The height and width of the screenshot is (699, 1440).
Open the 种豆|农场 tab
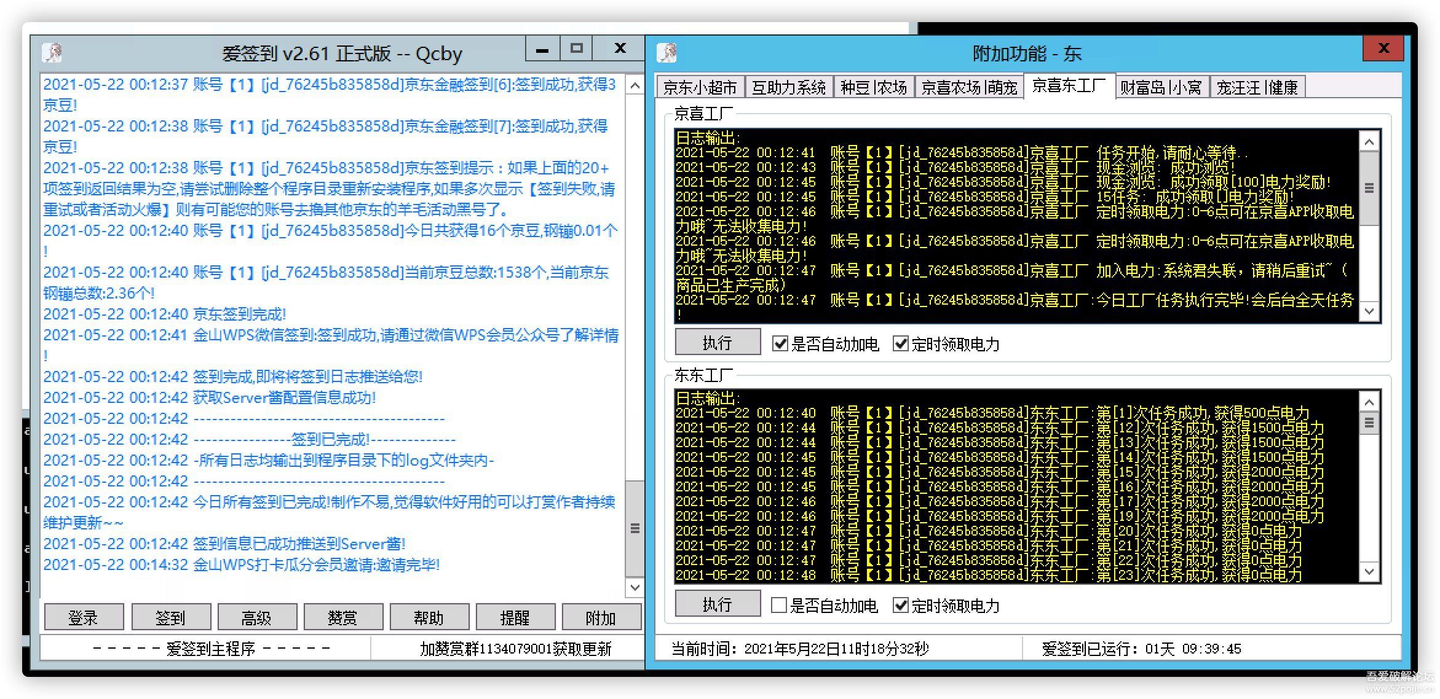coord(874,87)
